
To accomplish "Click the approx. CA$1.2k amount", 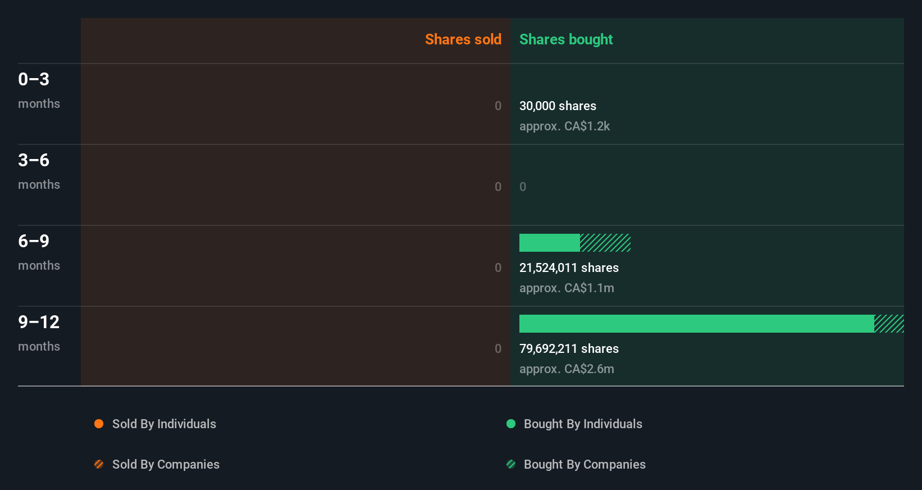I will [x=564, y=126].
